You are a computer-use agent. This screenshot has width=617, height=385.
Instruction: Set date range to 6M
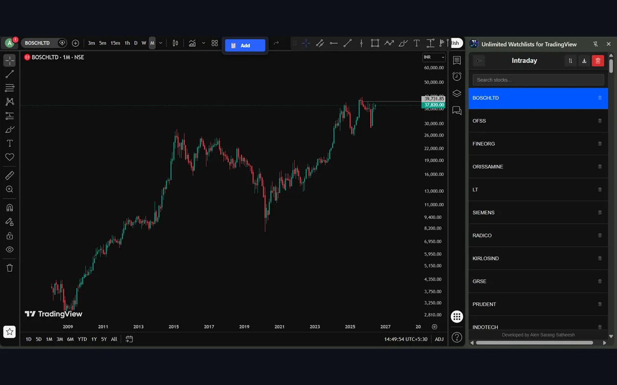70,339
